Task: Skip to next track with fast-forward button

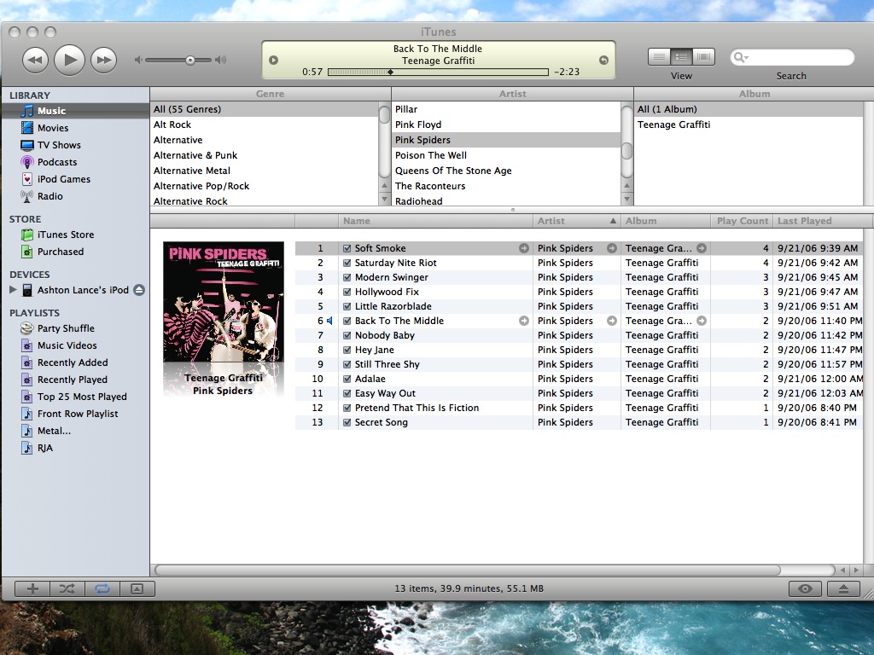Action: (x=103, y=61)
